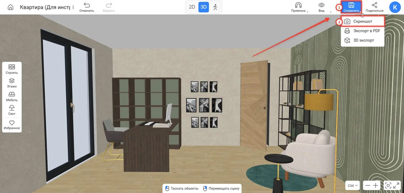Expand the Вид view dropdown
The image size is (404, 193).
tap(321, 7)
